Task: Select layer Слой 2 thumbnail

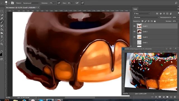Action: [x=139, y=31]
